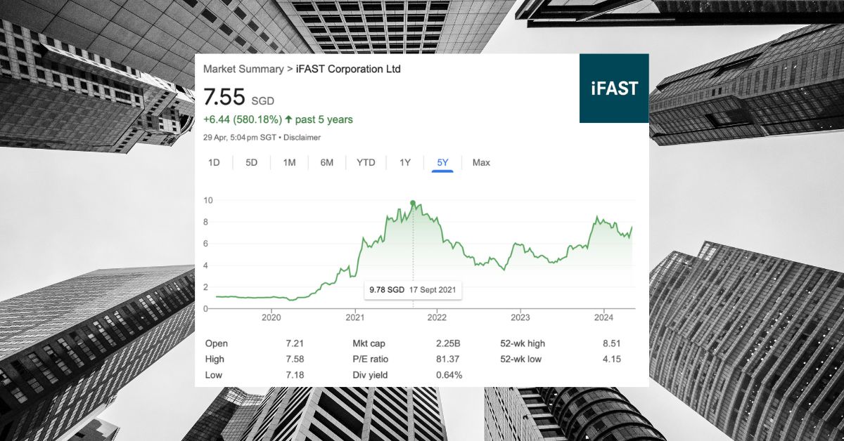
Task: Click the peak marker dot on the chart
Action: [411, 202]
